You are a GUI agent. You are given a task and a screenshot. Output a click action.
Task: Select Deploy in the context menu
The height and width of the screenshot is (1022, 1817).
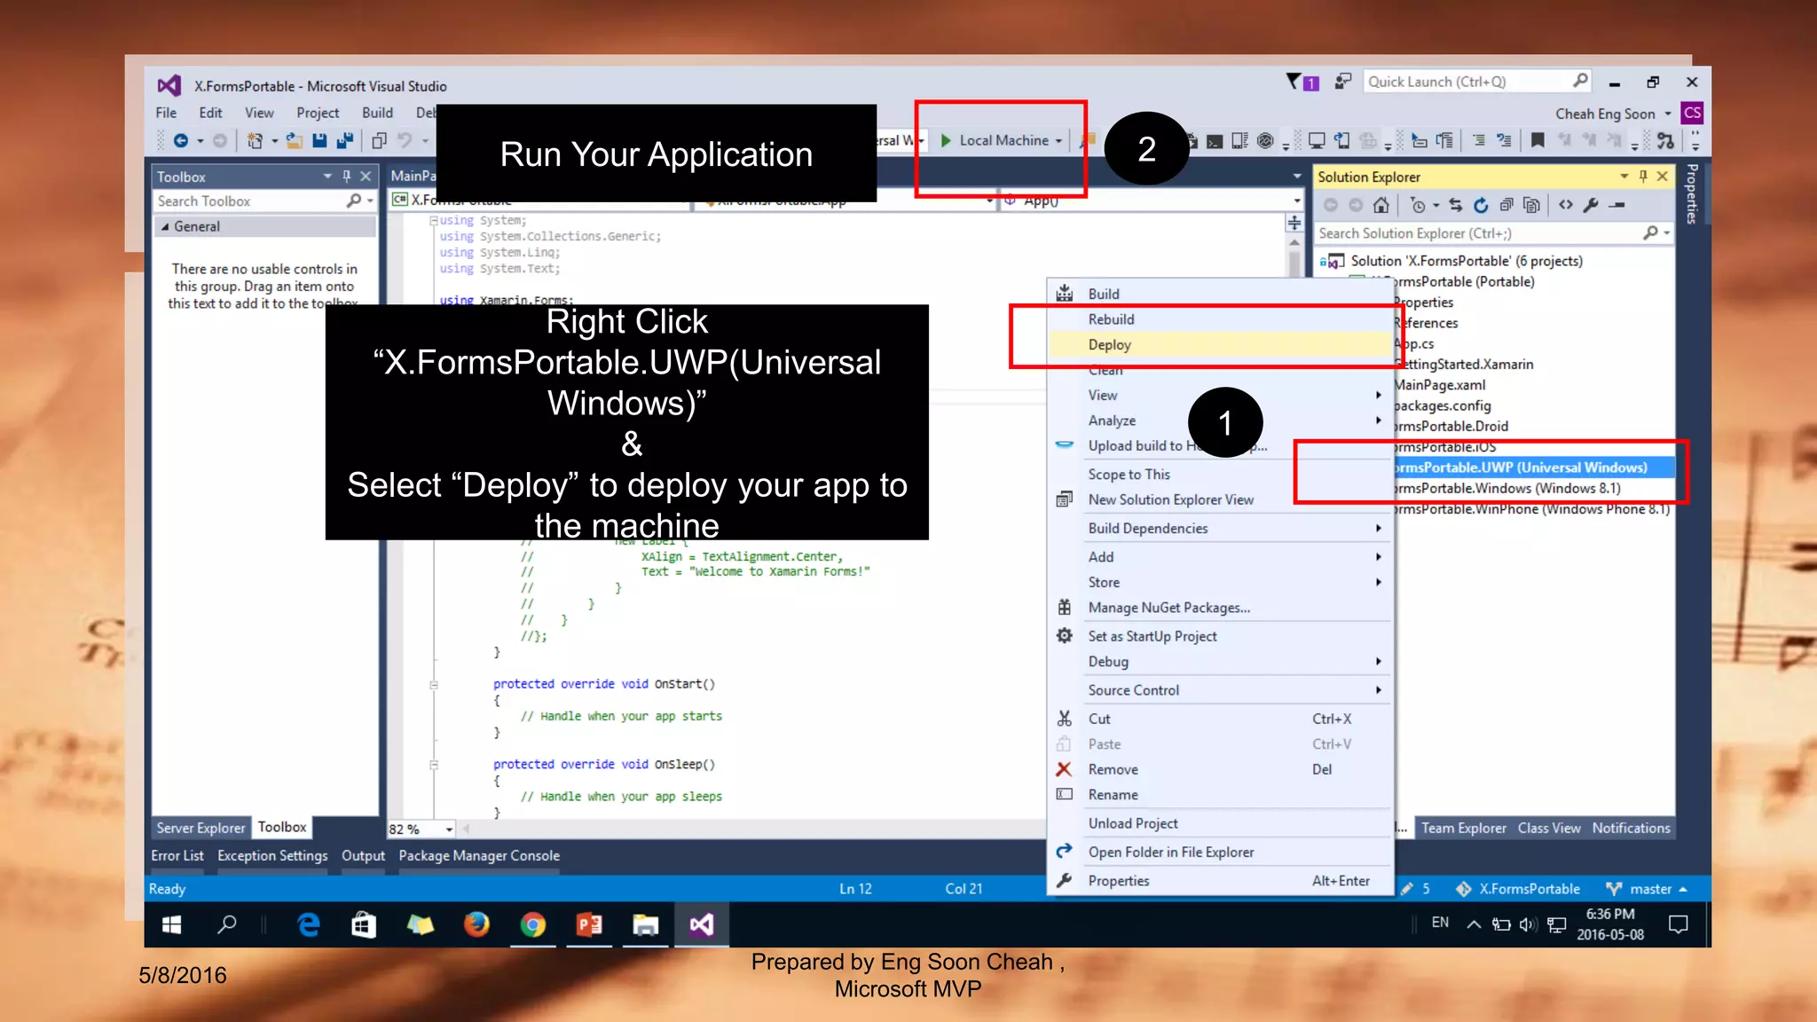tap(1221, 345)
